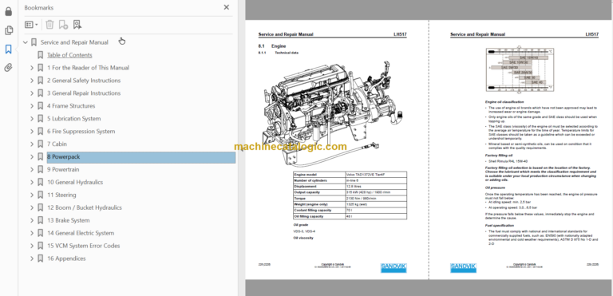Expand the '8 Powerpack' bookmark
The image size is (613, 296).
32,157
